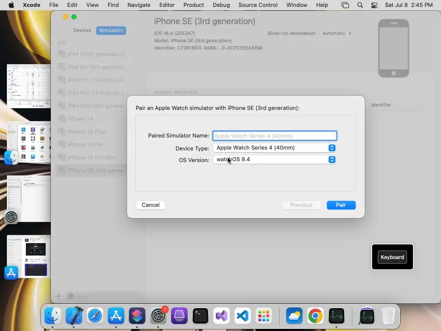Select the iPhone 14 Pro simulator row

(x=92, y=144)
